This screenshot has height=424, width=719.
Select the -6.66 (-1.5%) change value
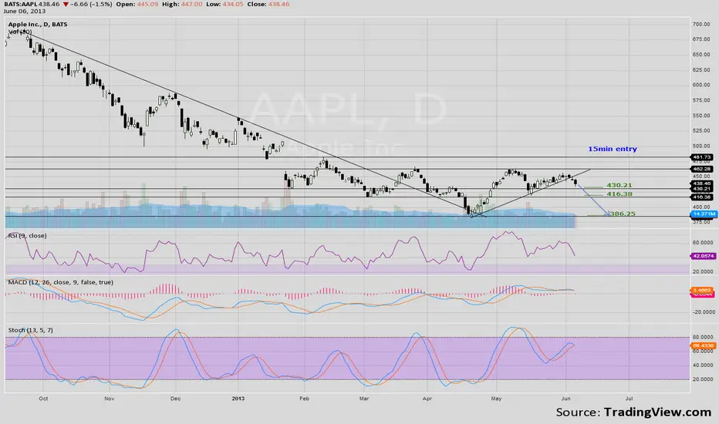point(91,4)
